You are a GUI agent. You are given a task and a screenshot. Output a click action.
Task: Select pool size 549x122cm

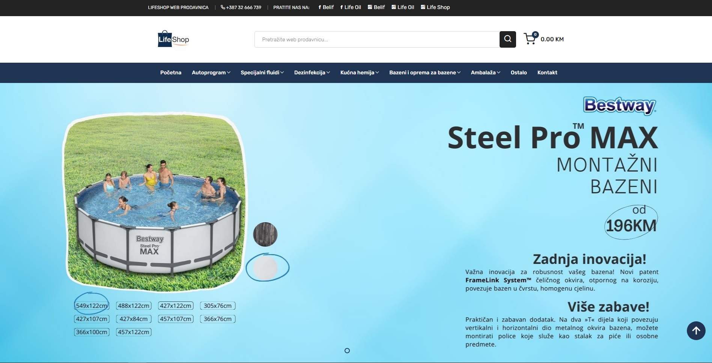[92, 306]
